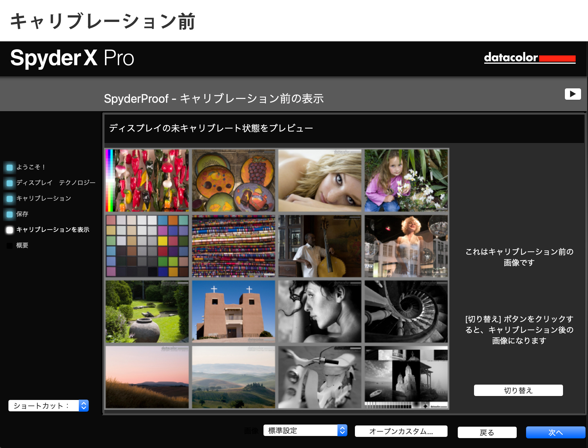The width and height of the screenshot is (588, 448).
Task: Click the ディスプレイの未キャリブレート状態をプレビュー text
Action: pos(211,128)
